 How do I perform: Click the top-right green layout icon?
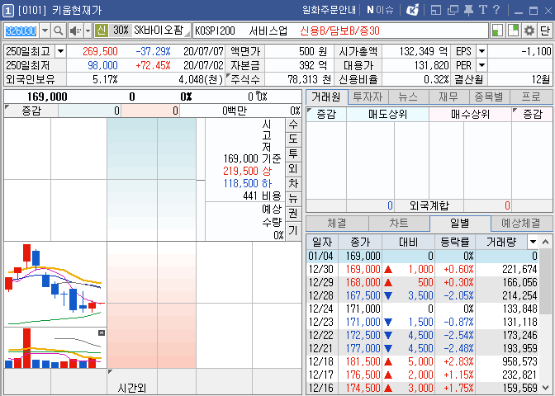[x=513, y=31]
